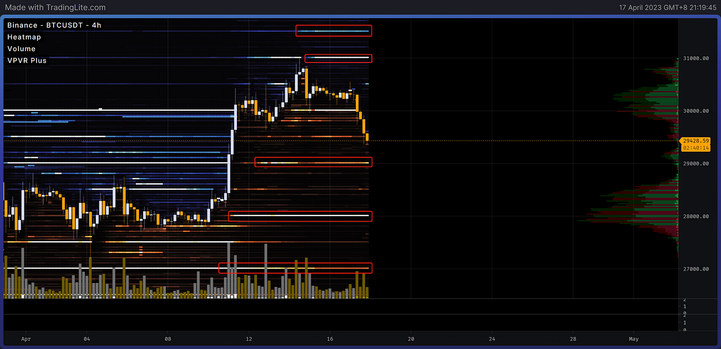Click the 16 date on time axis
The image size is (721, 349).
[x=330, y=339]
